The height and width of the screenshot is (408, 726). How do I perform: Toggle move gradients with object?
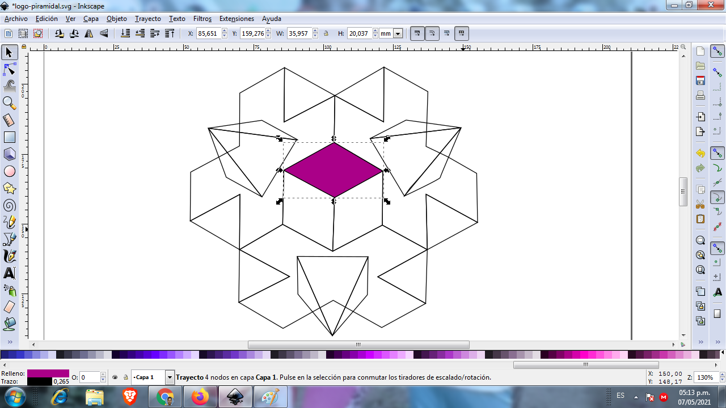coord(446,33)
